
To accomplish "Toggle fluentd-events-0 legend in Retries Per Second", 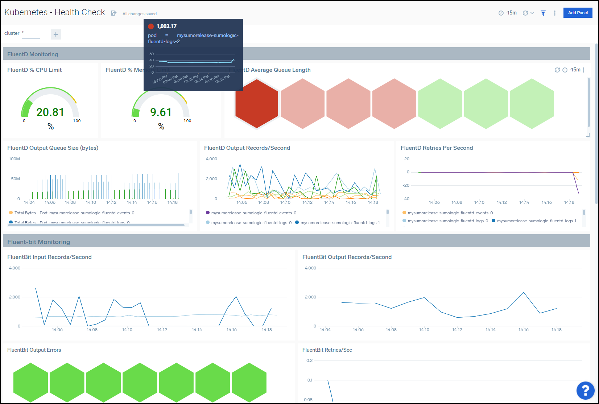I will coord(447,213).
